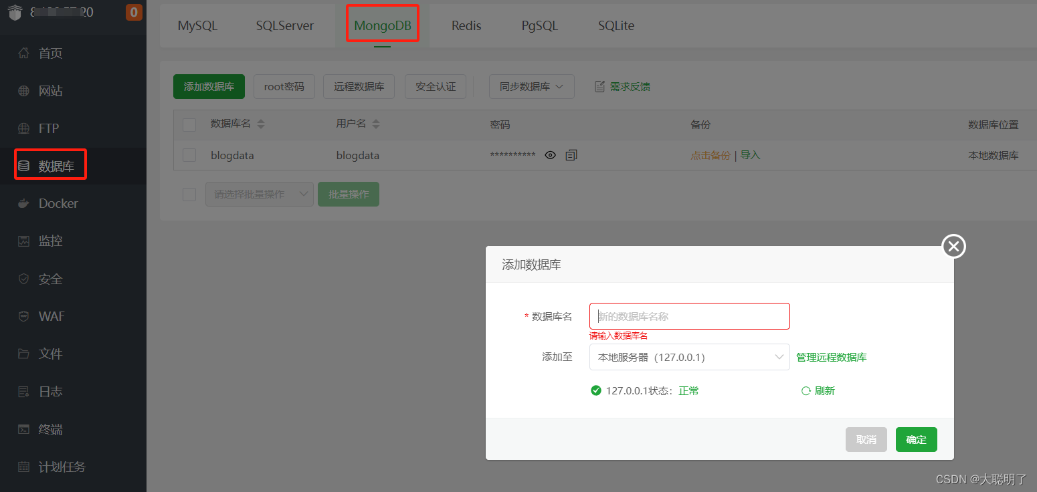Click the 导入 link in blogdata row
This screenshot has height=492, width=1037.
click(x=750, y=155)
